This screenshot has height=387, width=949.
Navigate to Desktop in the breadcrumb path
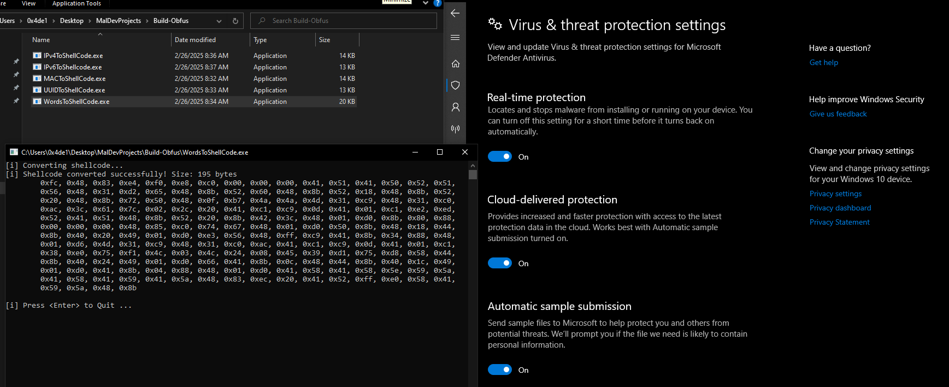[x=72, y=21]
